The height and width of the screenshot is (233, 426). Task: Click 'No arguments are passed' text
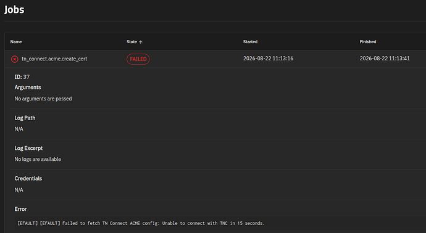(43, 99)
